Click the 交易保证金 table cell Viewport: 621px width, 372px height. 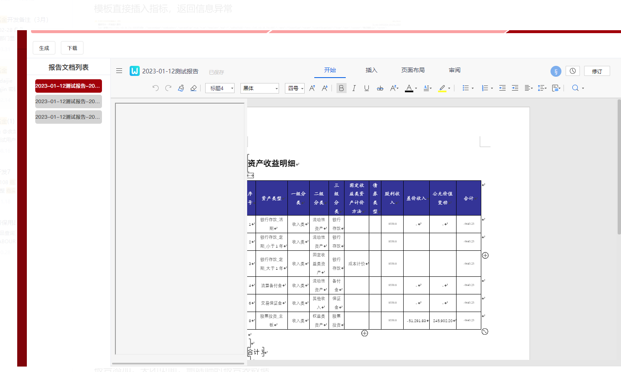(x=271, y=303)
